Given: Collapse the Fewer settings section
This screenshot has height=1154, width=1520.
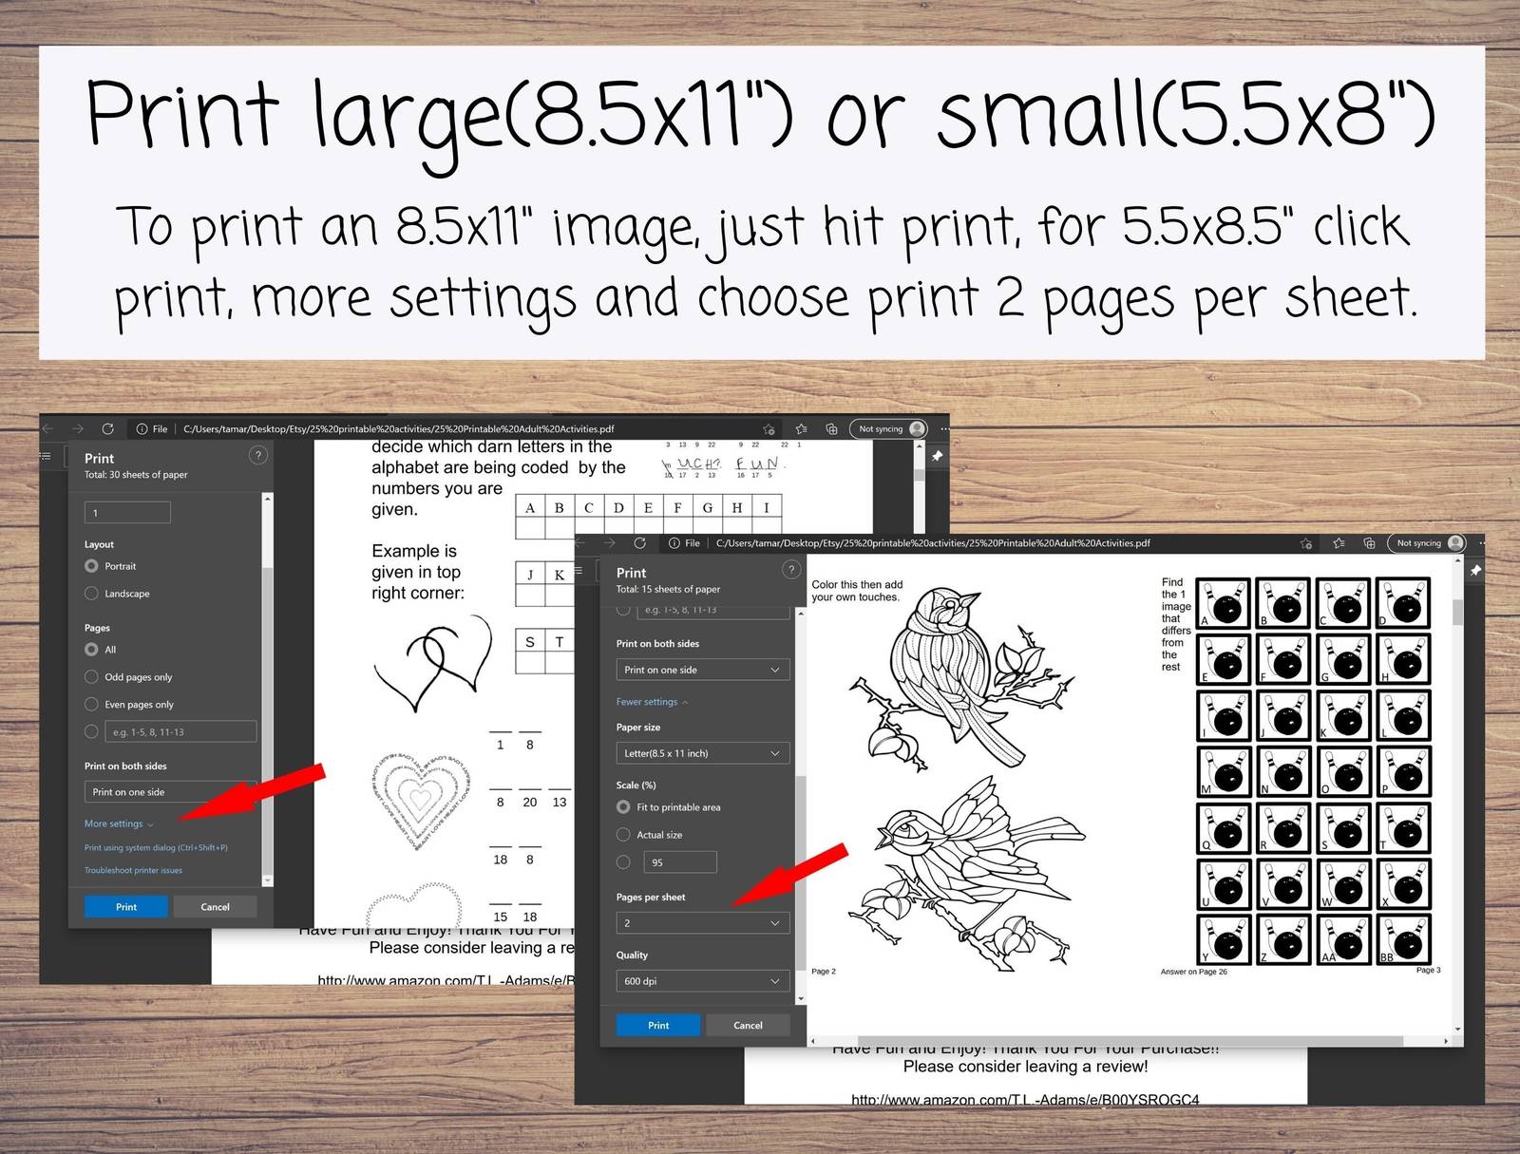Looking at the screenshot, I should click(x=652, y=702).
